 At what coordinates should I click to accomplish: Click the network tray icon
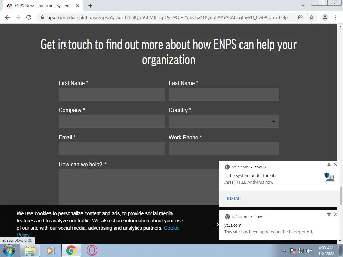[301, 251]
